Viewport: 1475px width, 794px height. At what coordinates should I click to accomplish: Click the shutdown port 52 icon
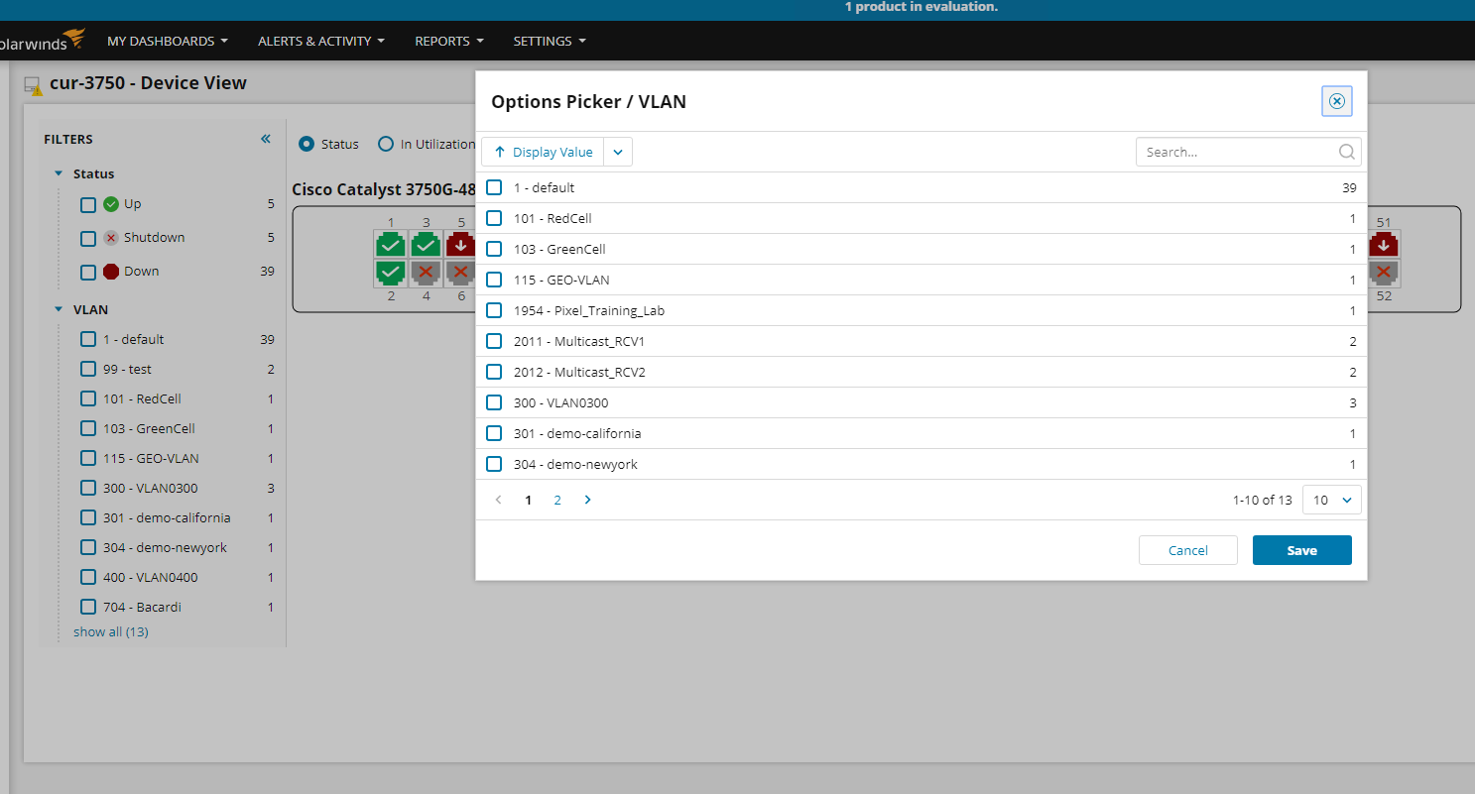(1383, 273)
